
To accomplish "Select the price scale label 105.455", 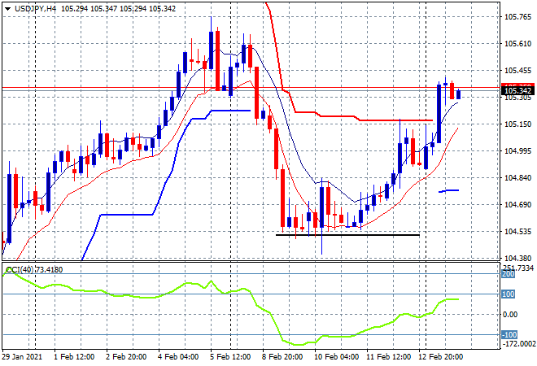I will coord(517,71).
